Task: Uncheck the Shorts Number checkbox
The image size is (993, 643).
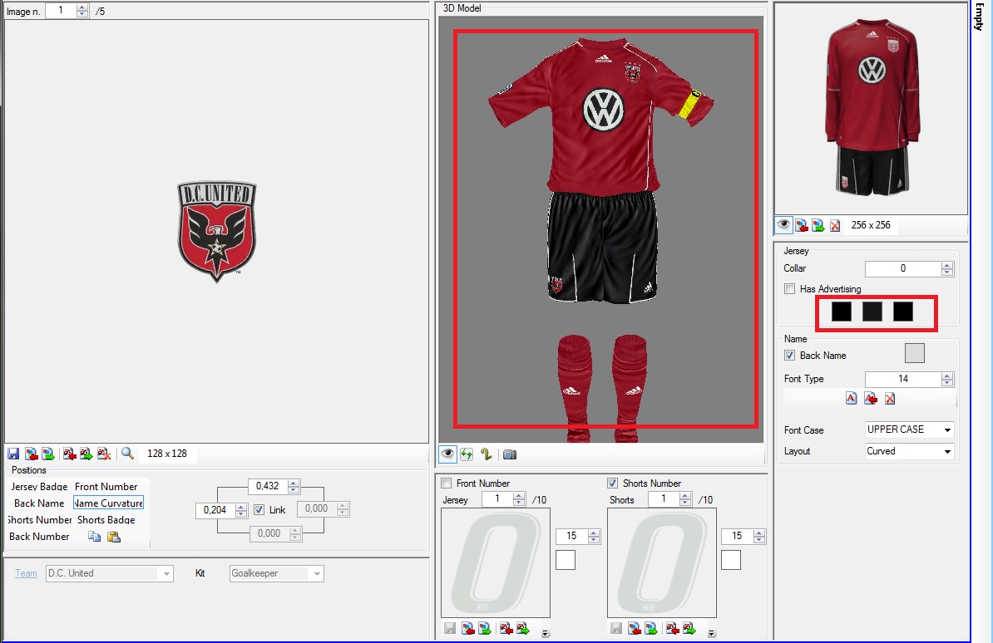Action: click(x=613, y=483)
